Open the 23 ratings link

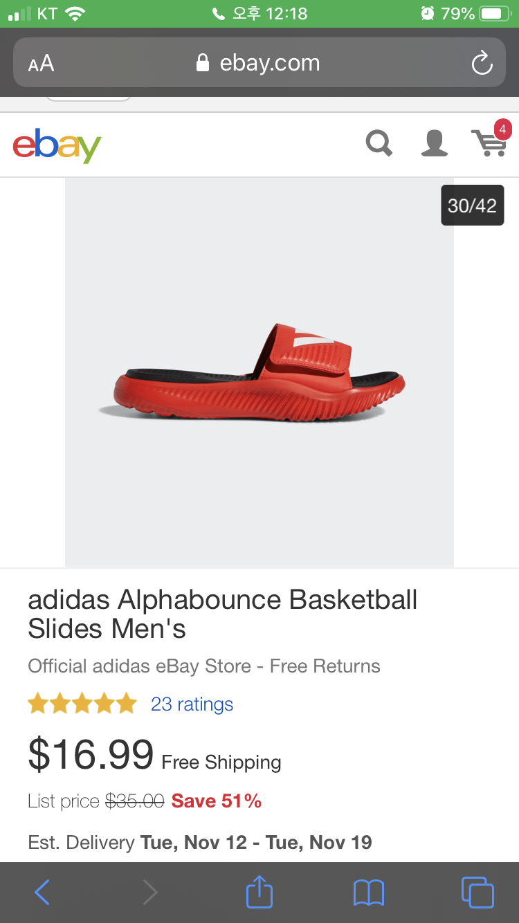coord(192,704)
